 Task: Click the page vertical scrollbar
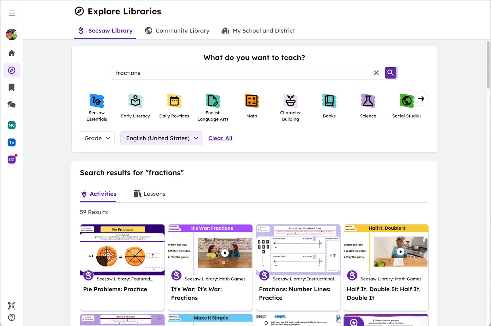(x=488, y=65)
